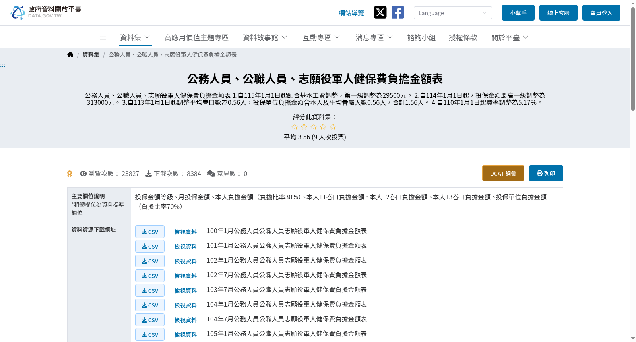Rate dataset four stars
Viewport: 636px width, 342px height.
(x=323, y=127)
